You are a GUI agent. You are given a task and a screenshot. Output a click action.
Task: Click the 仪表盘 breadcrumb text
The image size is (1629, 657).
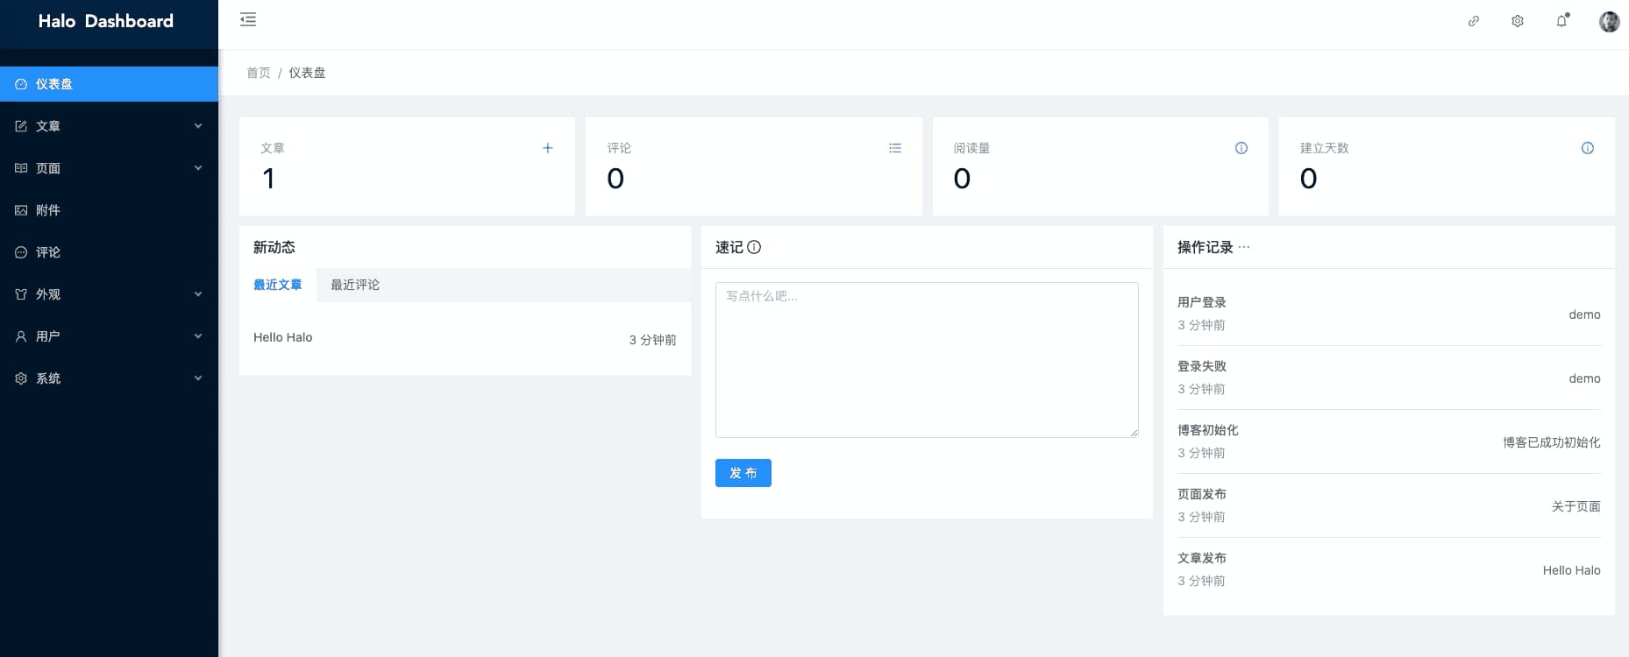(307, 73)
